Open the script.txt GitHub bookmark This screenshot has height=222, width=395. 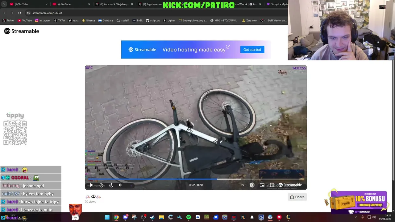coord(153,21)
